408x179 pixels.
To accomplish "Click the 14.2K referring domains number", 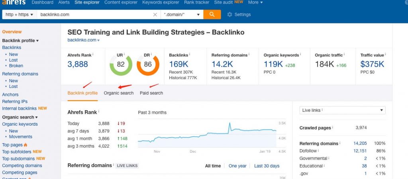I will pyautogui.click(x=222, y=64).
